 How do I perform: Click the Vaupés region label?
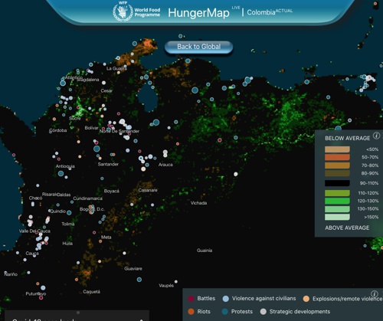tap(166, 286)
